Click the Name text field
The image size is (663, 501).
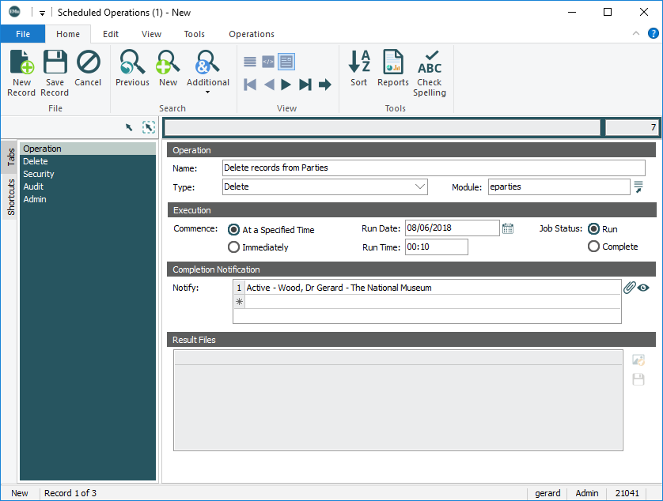tap(433, 168)
